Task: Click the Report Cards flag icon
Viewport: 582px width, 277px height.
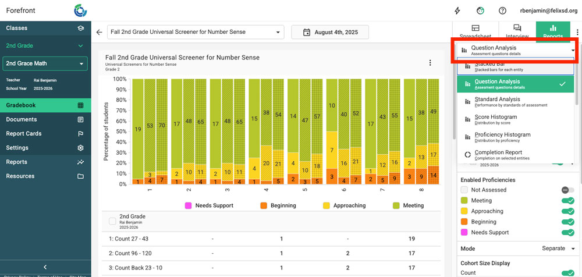Action: 80,134
